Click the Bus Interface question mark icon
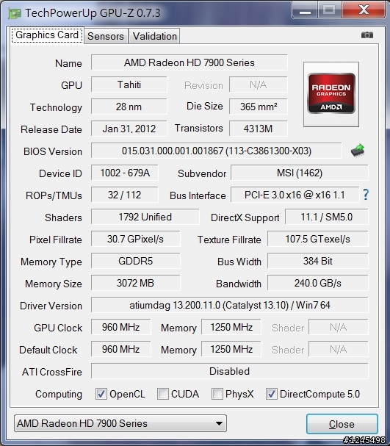Screen dimensions: 390x446 [x=366, y=195]
